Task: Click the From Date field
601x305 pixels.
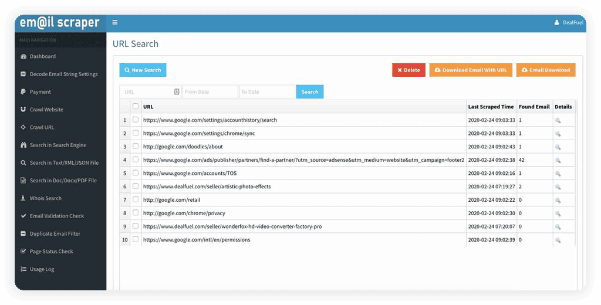Action: [210, 92]
